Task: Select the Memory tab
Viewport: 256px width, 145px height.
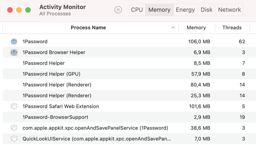Action: (159, 10)
